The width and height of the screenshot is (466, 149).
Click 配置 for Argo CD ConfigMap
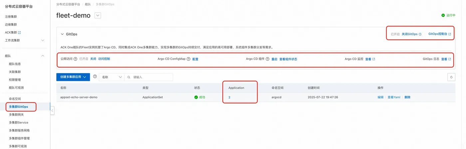coord(195,59)
